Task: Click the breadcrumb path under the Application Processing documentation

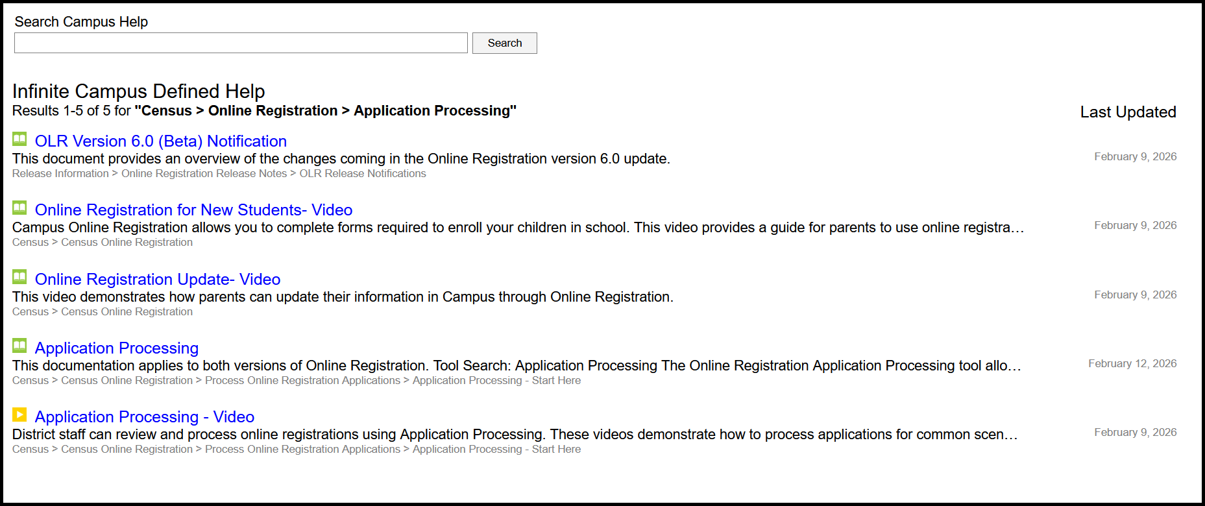Action: [297, 381]
